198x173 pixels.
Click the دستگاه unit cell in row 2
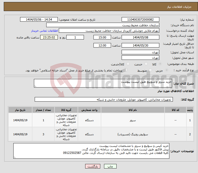89,134
